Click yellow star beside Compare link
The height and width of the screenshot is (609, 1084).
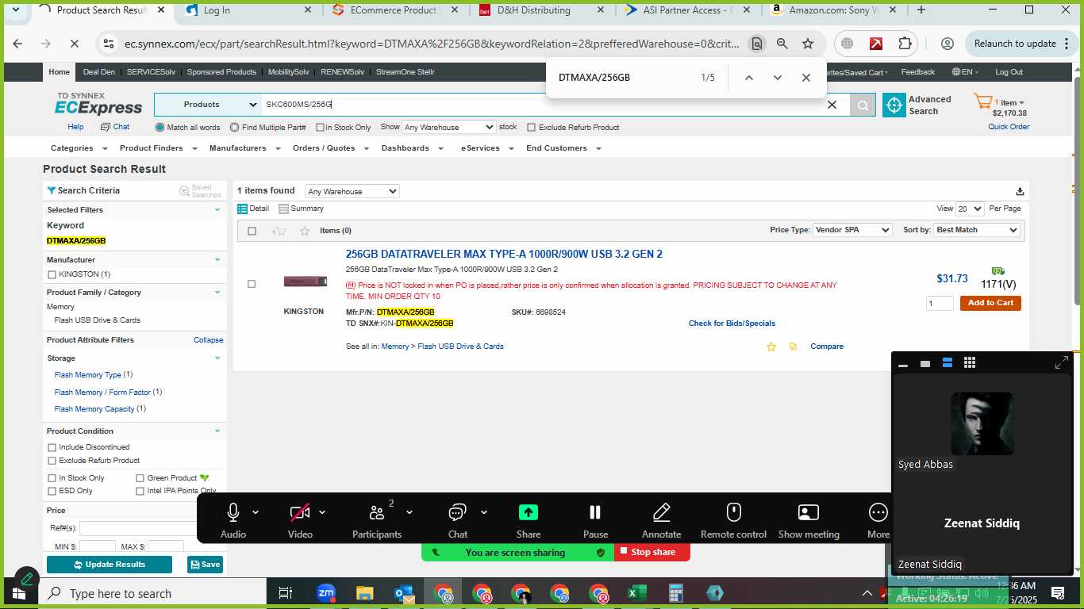point(771,347)
